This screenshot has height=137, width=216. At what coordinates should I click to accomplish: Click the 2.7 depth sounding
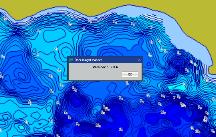pyautogui.click(x=70, y=24)
